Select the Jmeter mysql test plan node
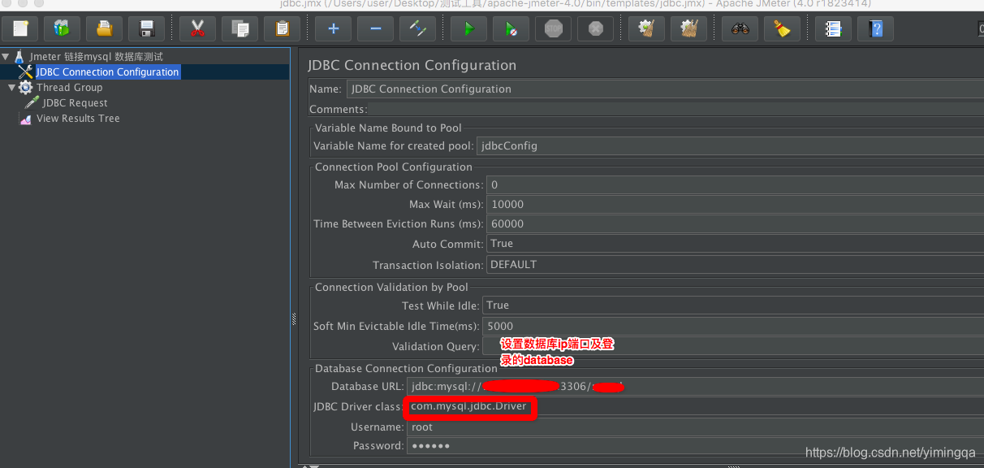984x468 pixels. coord(96,57)
